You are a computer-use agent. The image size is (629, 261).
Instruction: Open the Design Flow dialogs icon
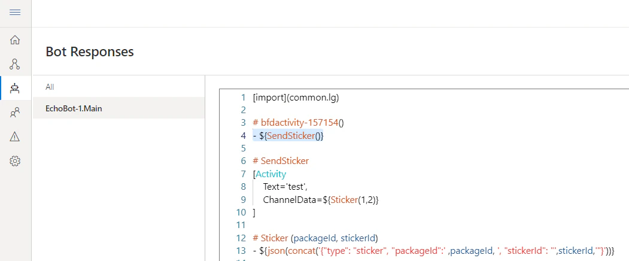(x=15, y=64)
